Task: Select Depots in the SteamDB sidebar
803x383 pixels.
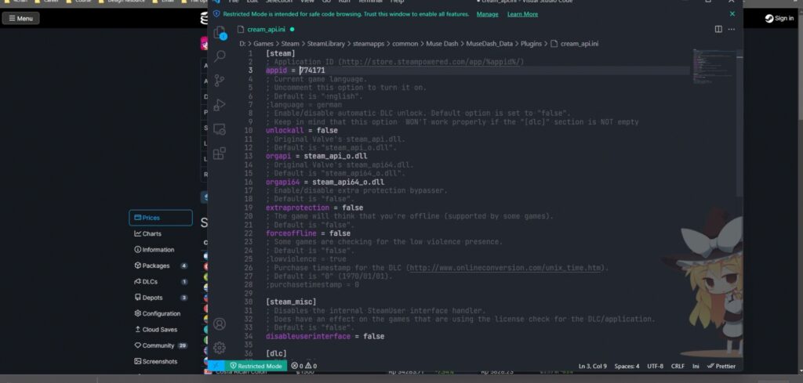Action: click(x=161, y=298)
